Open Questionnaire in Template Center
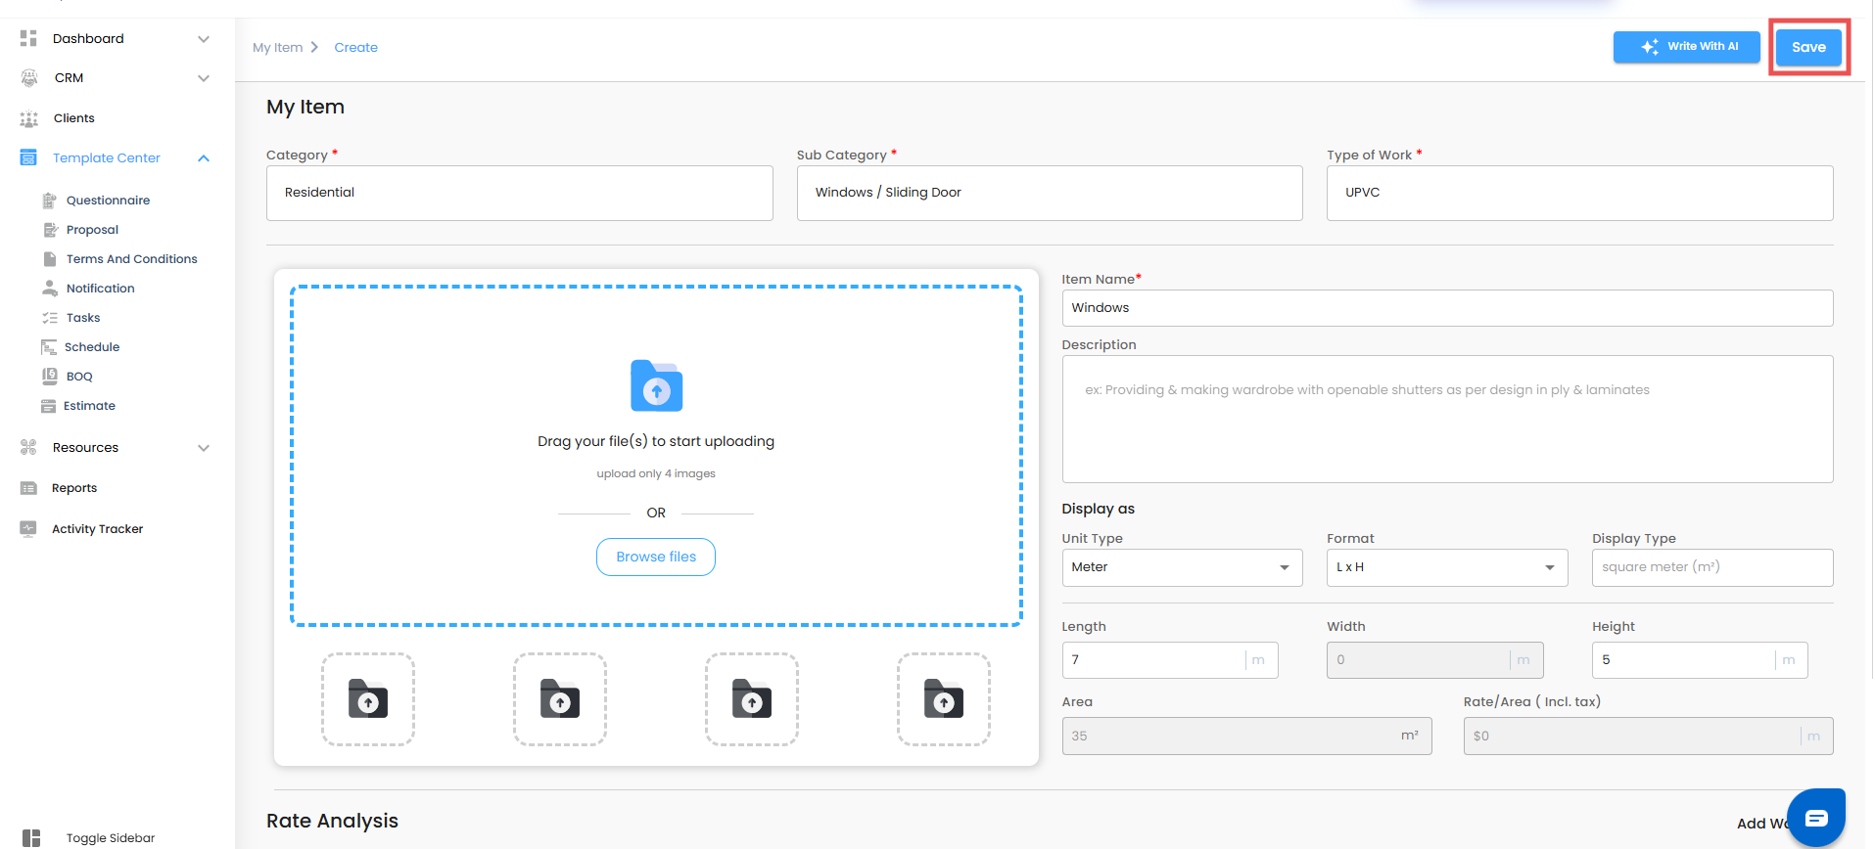This screenshot has width=1875, height=849. [109, 201]
